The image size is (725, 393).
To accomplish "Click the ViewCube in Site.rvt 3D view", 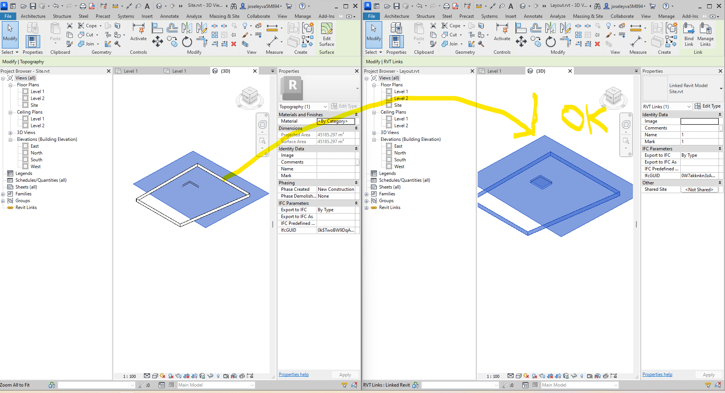I will coord(250,96).
